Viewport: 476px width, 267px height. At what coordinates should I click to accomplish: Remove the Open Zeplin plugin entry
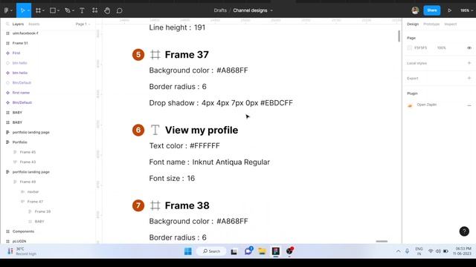(x=469, y=105)
